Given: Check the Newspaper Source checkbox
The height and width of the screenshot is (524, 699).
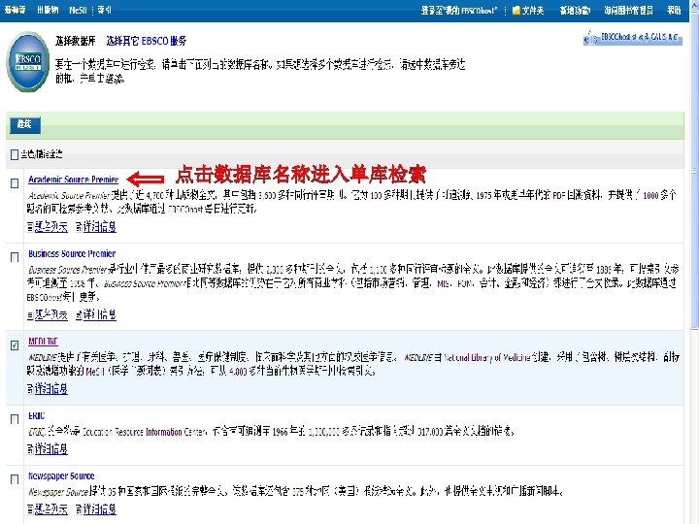Looking at the screenshot, I should point(15,479).
